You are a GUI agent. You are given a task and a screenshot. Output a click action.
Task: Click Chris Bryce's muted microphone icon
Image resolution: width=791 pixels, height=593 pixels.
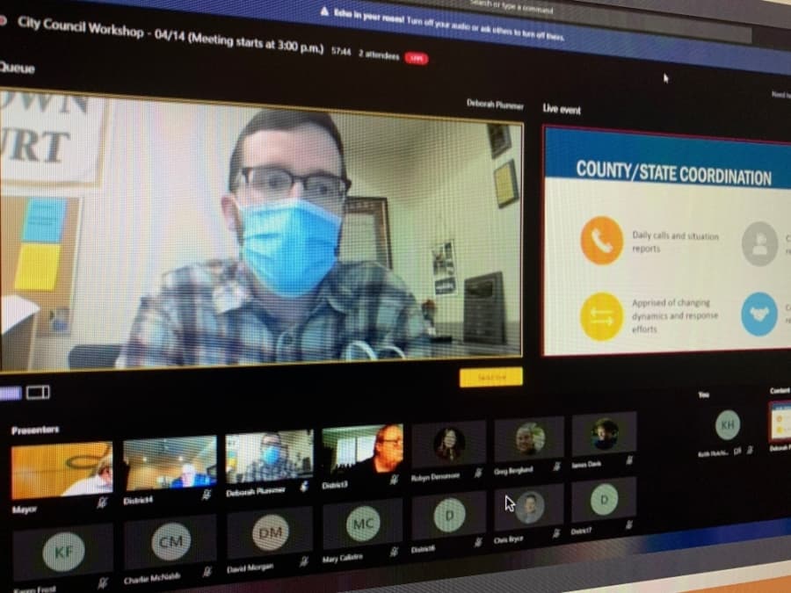556,533
